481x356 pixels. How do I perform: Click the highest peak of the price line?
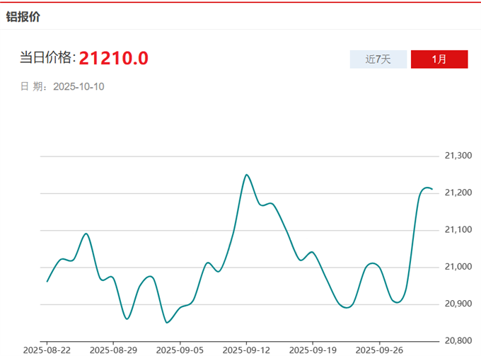coord(246,174)
